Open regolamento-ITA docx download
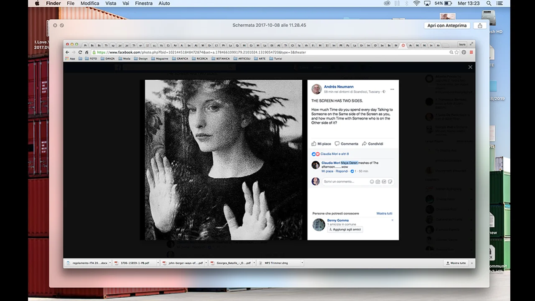 pos(87,263)
